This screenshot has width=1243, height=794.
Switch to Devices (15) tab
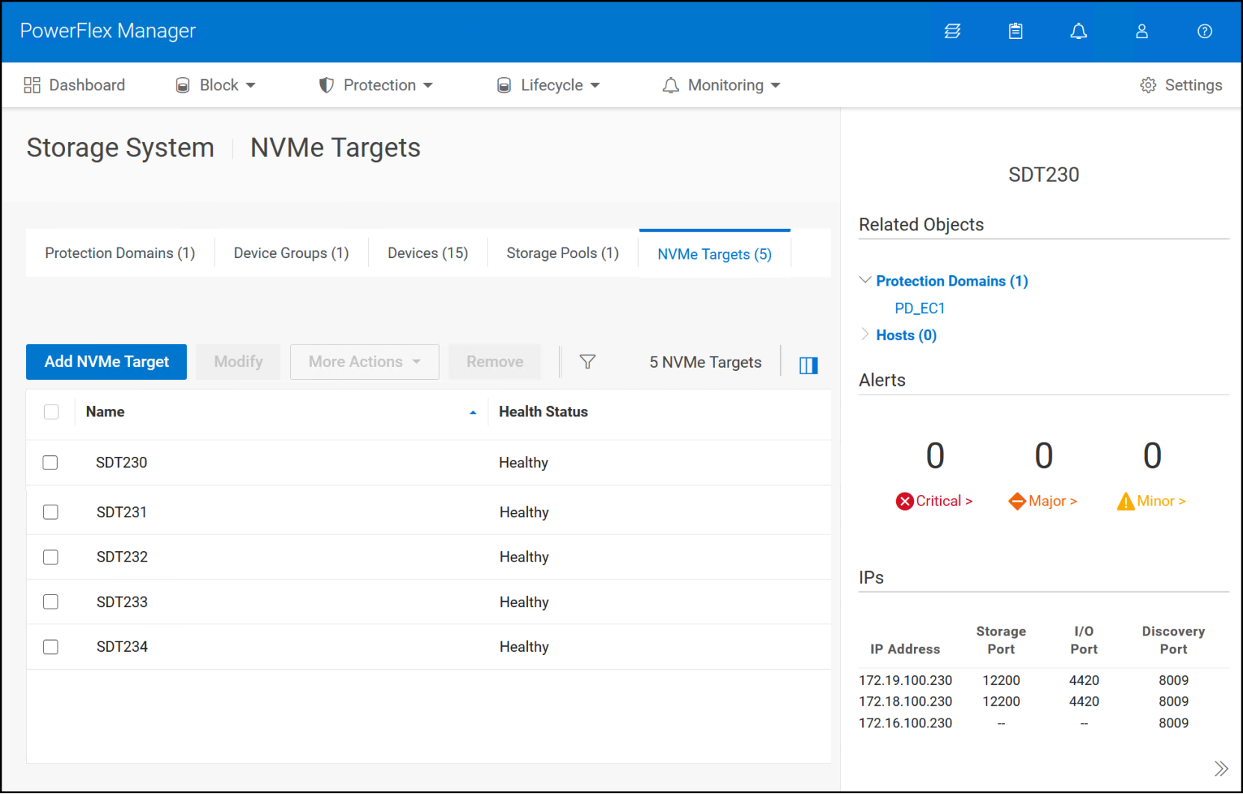click(x=428, y=253)
